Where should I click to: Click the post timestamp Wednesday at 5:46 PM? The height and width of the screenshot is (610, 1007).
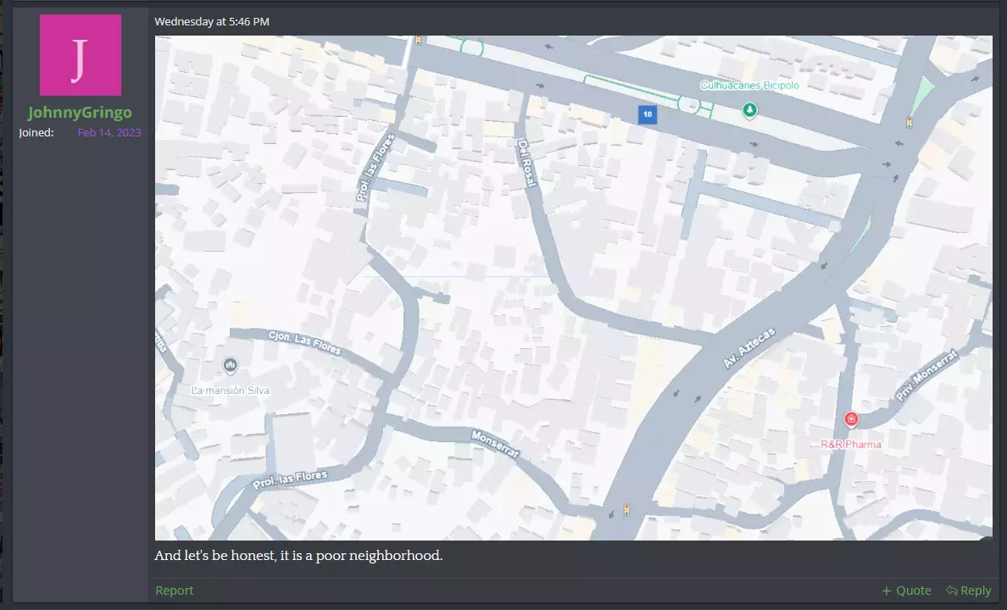212,21
